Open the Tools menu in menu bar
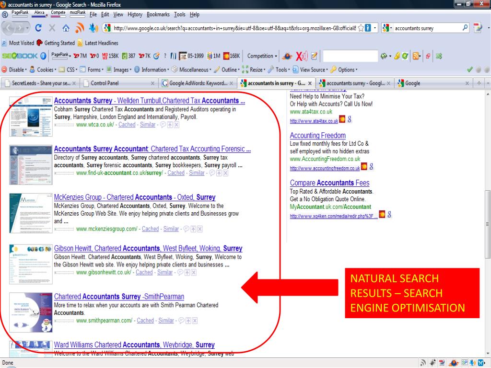 (x=179, y=14)
